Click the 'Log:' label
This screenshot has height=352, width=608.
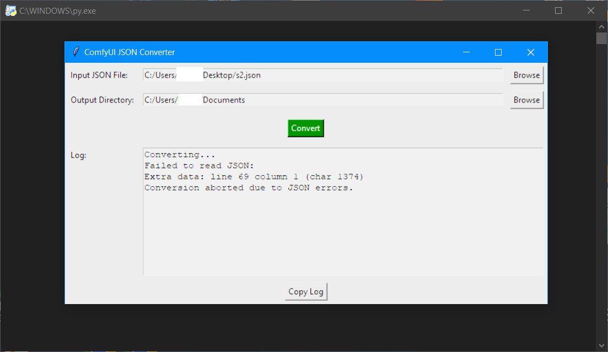(78, 155)
